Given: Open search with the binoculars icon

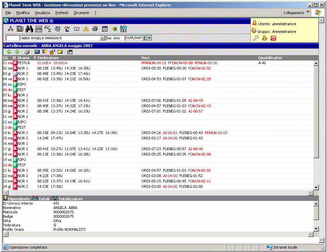Looking at the screenshot, I should coord(29,29).
